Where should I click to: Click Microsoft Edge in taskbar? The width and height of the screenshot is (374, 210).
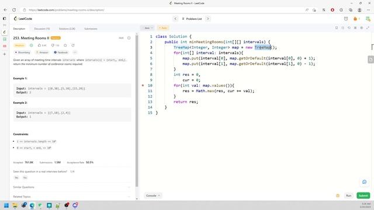(x=32, y=205)
